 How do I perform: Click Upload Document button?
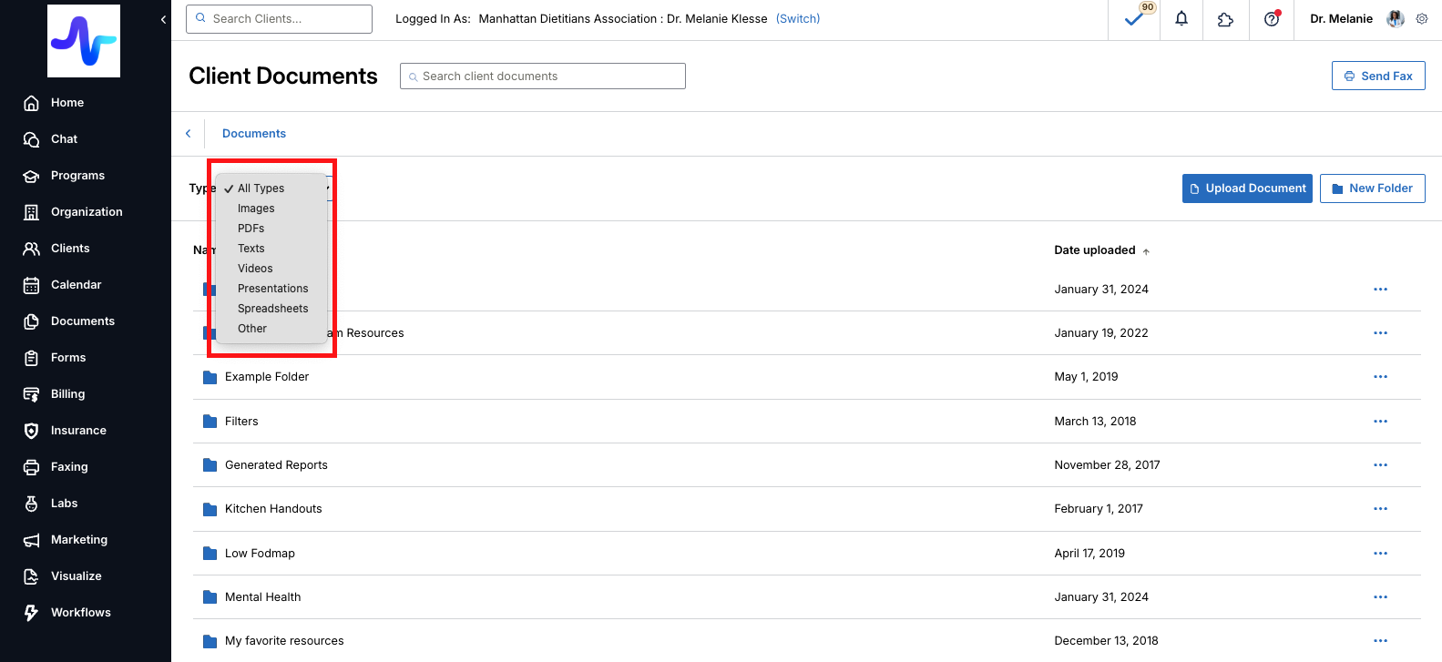click(x=1247, y=188)
